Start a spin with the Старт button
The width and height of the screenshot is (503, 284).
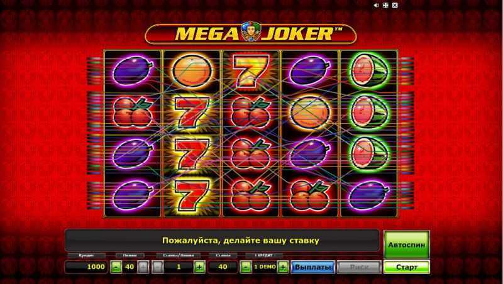click(x=406, y=267)
